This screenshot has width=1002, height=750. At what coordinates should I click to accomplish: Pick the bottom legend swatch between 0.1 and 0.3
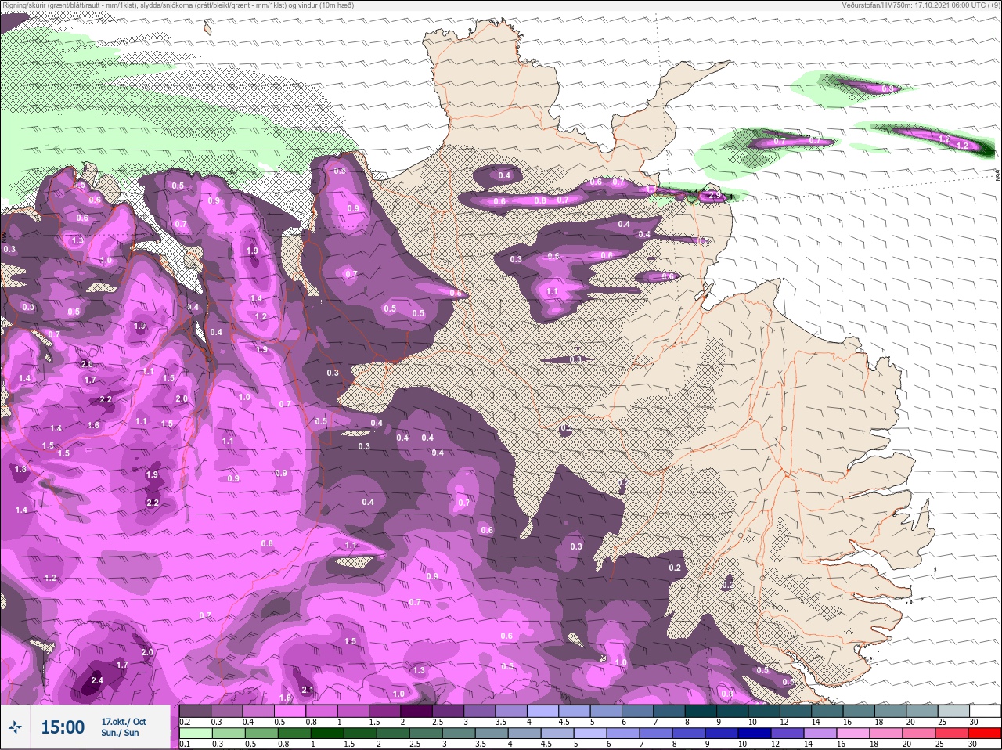click(195, 734)
